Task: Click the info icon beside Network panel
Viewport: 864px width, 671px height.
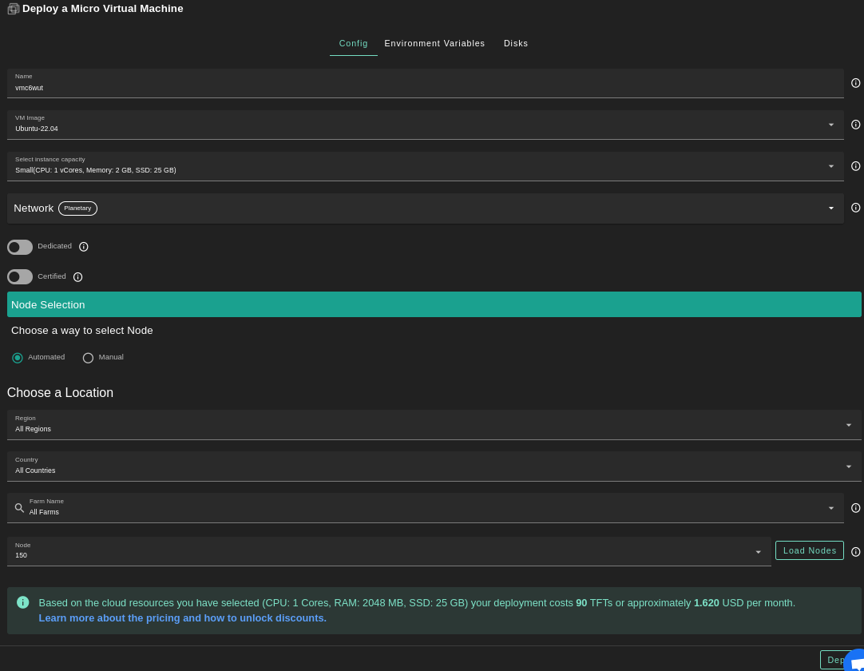Action: coord(855,208)
